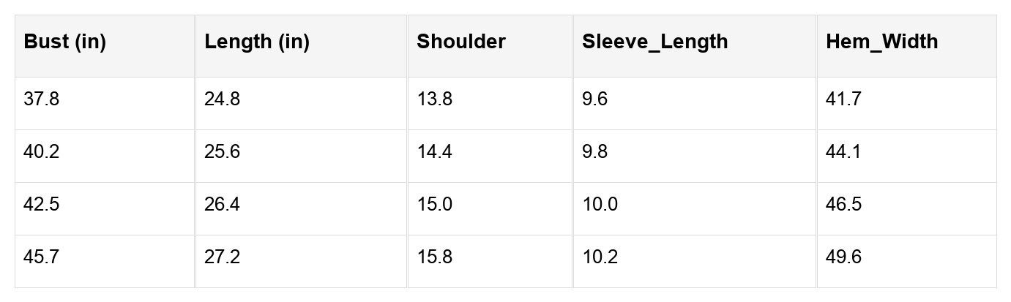Viewport: 1011px width, 302px height.
Task: Click the length cell showing 24.8
Action: coord(222,99)
